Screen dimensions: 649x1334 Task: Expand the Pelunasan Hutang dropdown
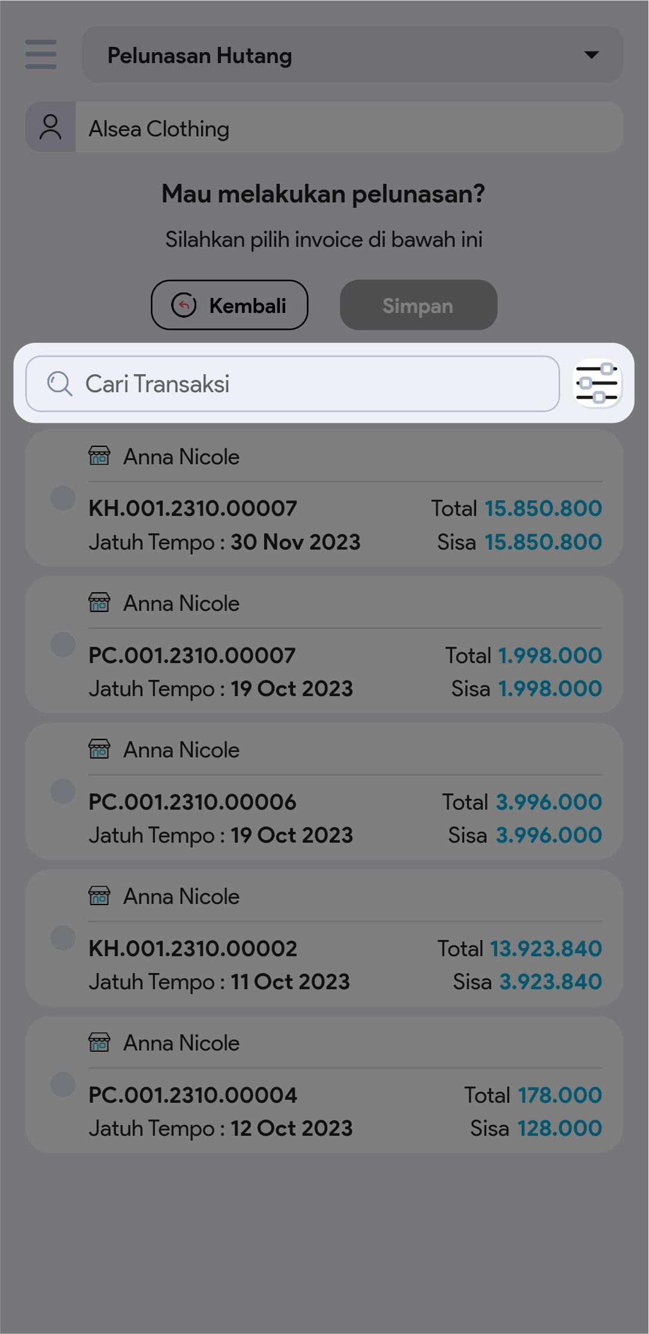(352, 55)
